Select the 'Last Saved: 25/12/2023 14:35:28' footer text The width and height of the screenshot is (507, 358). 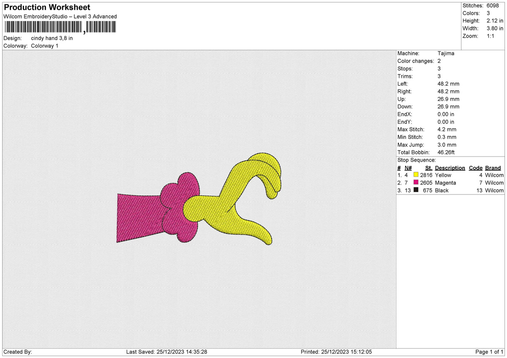(166, 352)
